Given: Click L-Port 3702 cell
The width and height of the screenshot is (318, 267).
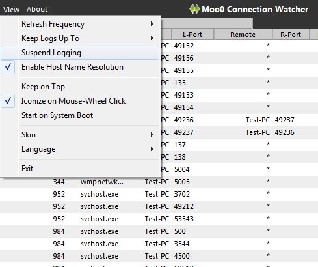Looking at the screenshot, I should click(x=182, y=194).
